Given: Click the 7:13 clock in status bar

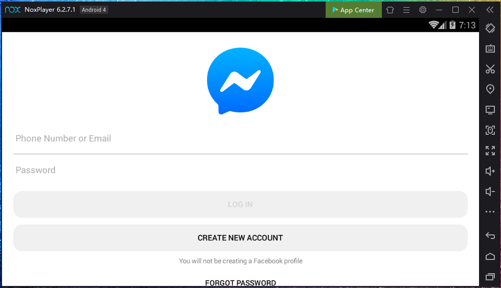Looking at the screenshot, I should click(467, 25).
